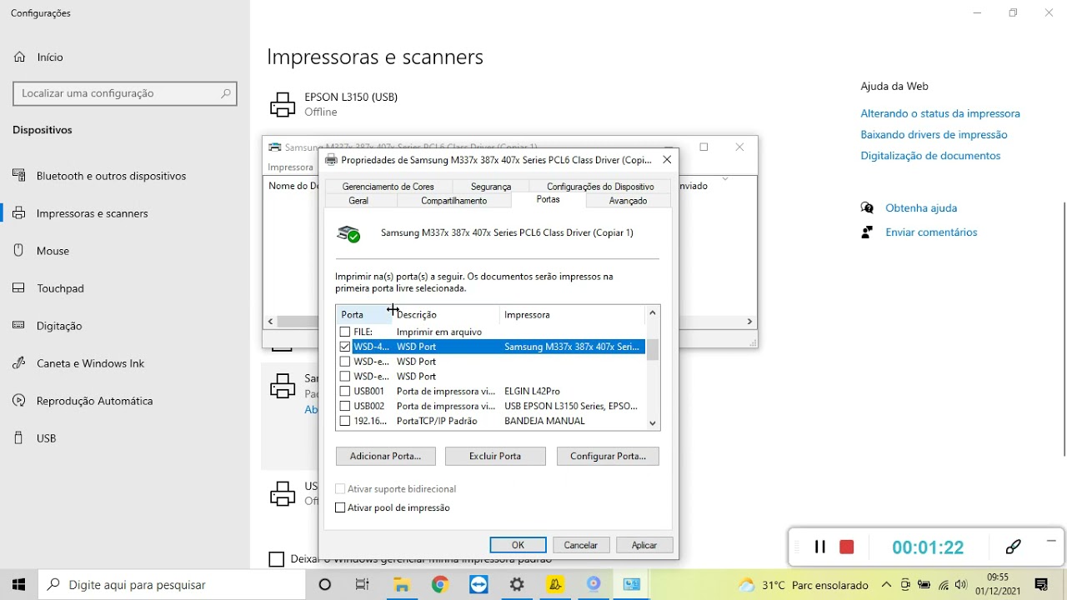Confirm with the OK button

pos(518,545)
